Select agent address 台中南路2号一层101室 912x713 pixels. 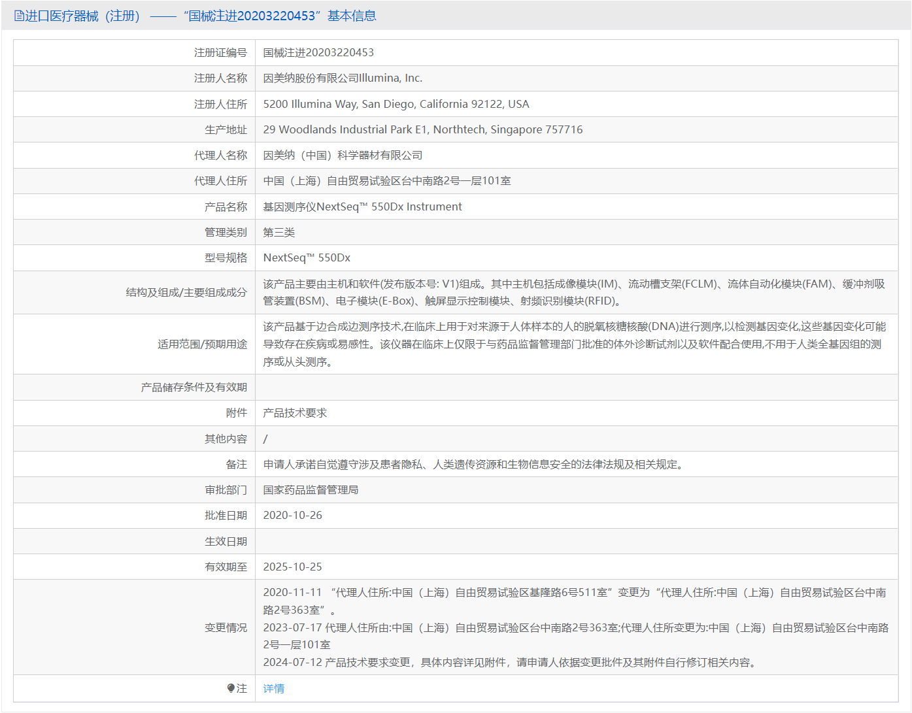pyautogui.click(x=387, y=181)
